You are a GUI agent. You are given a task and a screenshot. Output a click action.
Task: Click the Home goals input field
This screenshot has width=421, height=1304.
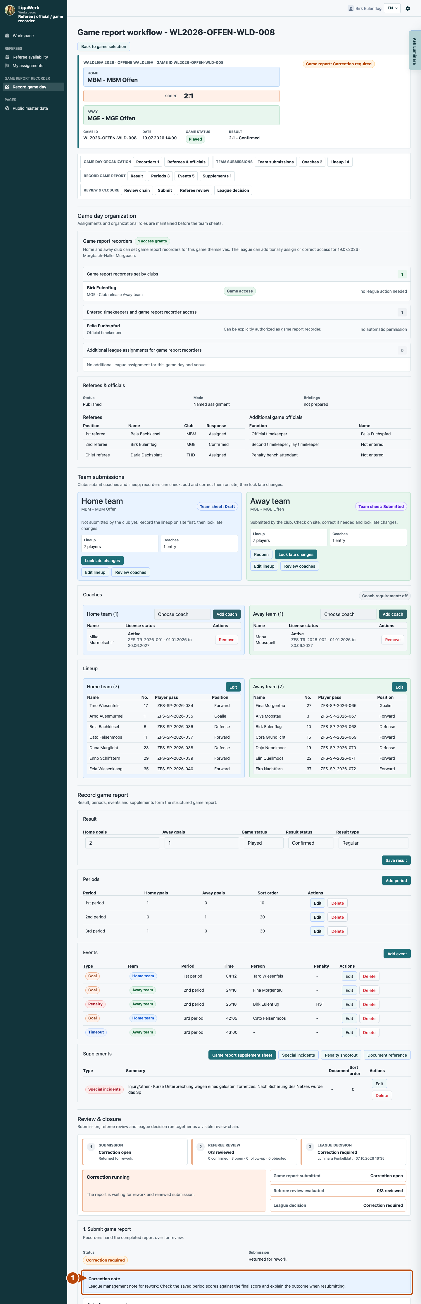pos(122,843)
